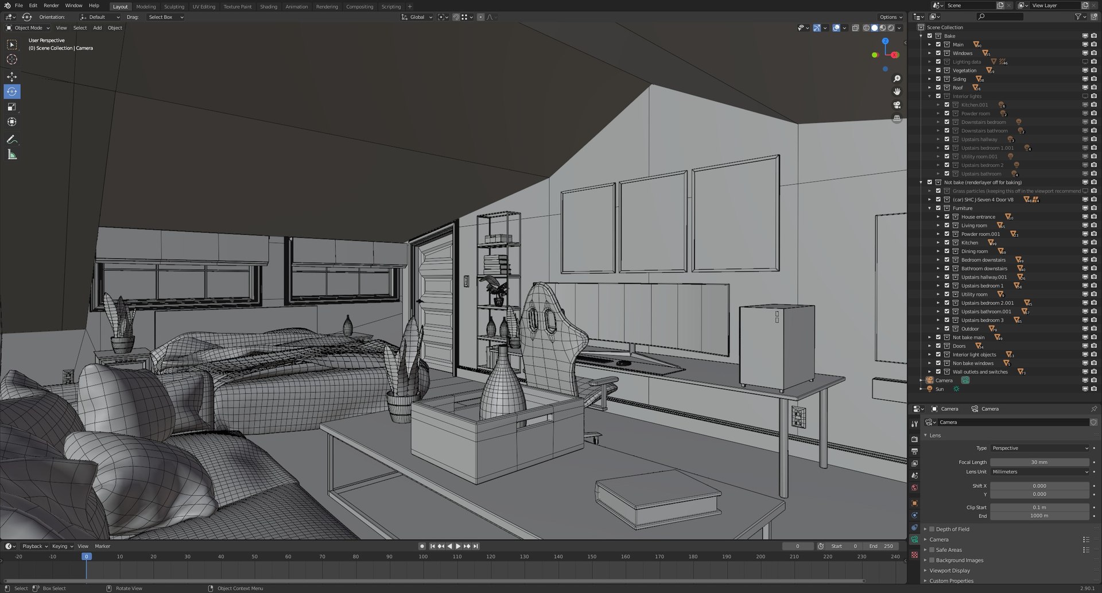
Task: Enable the Safe Areas checkbox
Action: (x=932, y=550)
